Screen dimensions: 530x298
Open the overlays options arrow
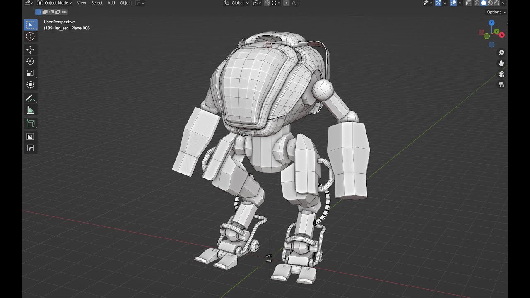click(460, 3)
